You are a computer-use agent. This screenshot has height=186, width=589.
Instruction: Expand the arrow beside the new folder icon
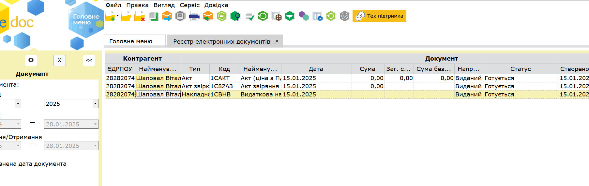coord(117,16)
